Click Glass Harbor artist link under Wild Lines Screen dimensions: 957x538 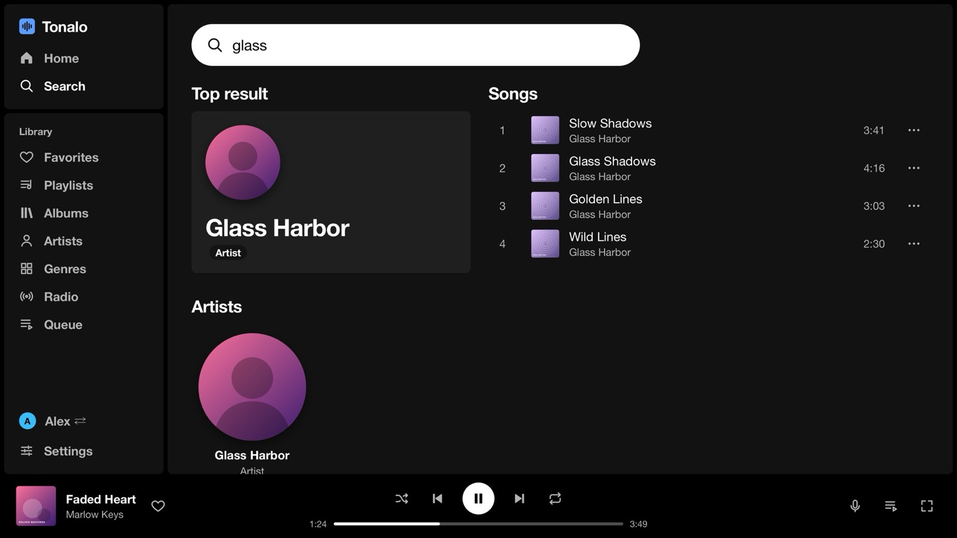599,252
